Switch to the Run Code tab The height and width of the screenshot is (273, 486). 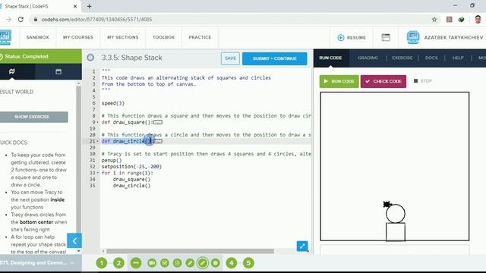330,58
